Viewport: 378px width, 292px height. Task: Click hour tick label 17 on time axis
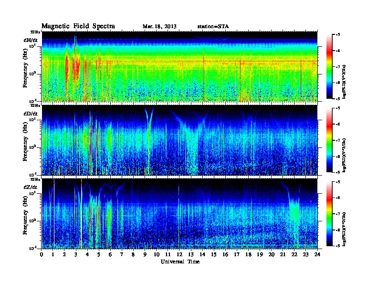[237, 255]
